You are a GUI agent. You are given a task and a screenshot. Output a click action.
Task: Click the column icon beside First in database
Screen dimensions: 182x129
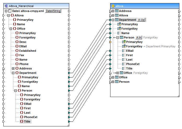point(124,55)
